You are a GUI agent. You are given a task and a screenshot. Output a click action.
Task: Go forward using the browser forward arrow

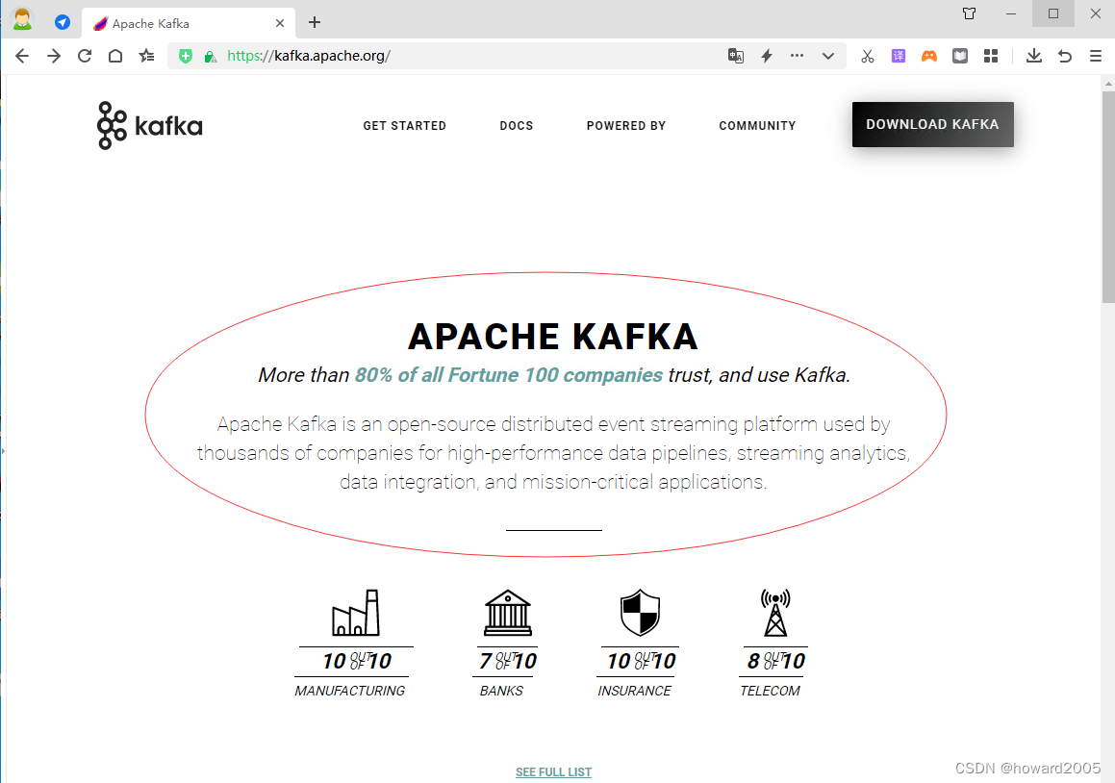(53, 56)
